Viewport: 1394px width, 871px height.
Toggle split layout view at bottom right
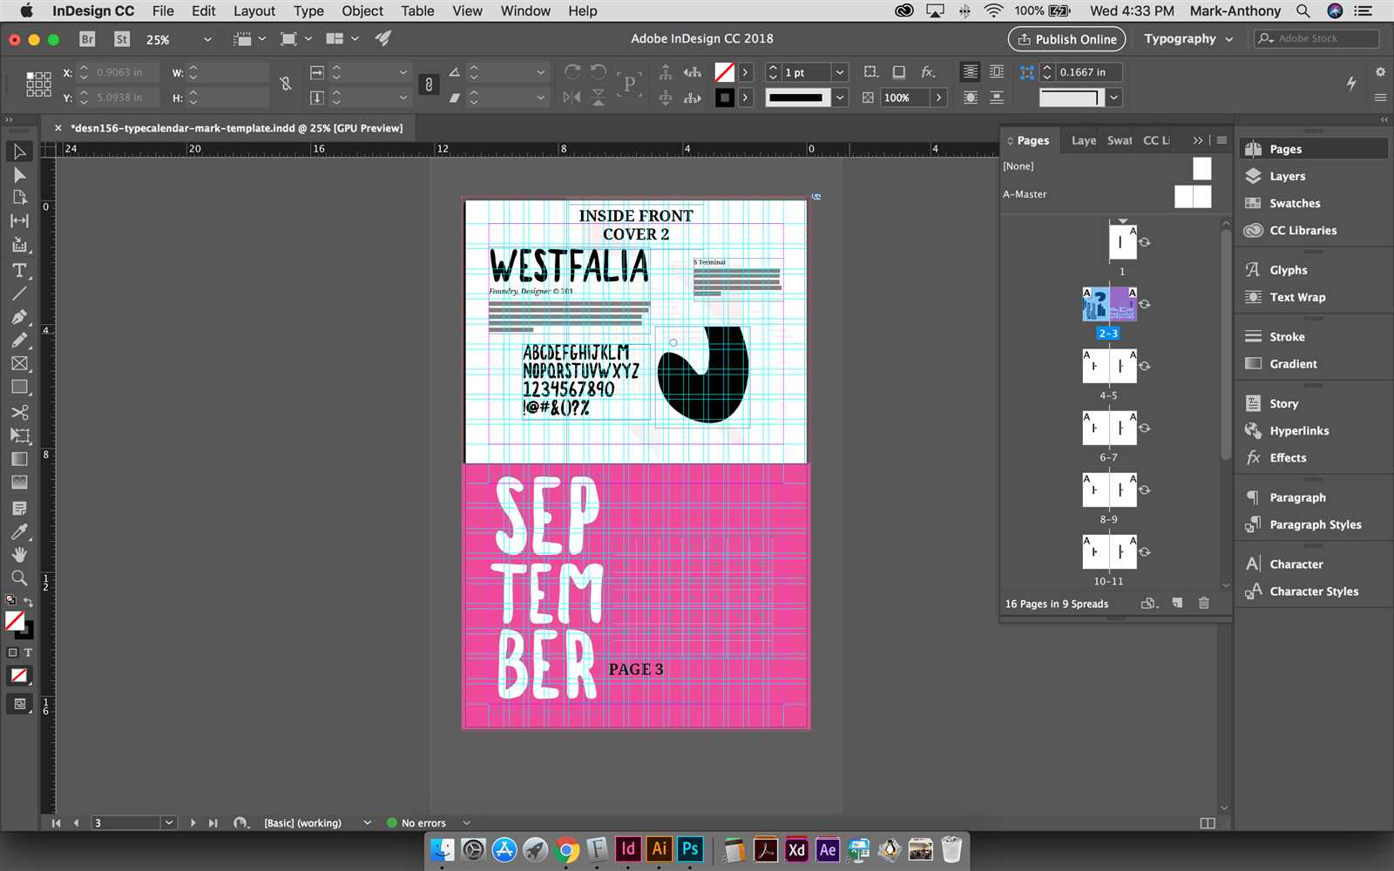[1208, 823]
